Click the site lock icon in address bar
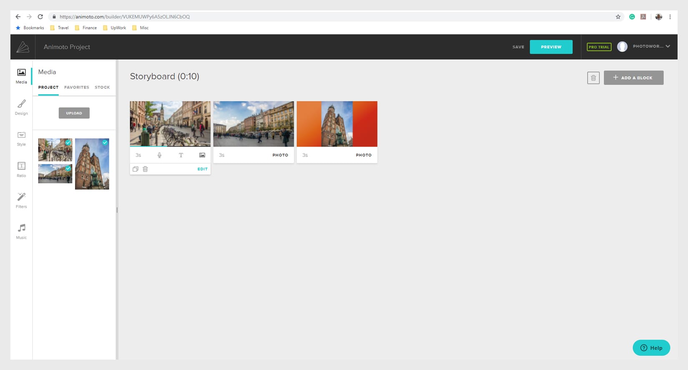 [x=54, y=17]
